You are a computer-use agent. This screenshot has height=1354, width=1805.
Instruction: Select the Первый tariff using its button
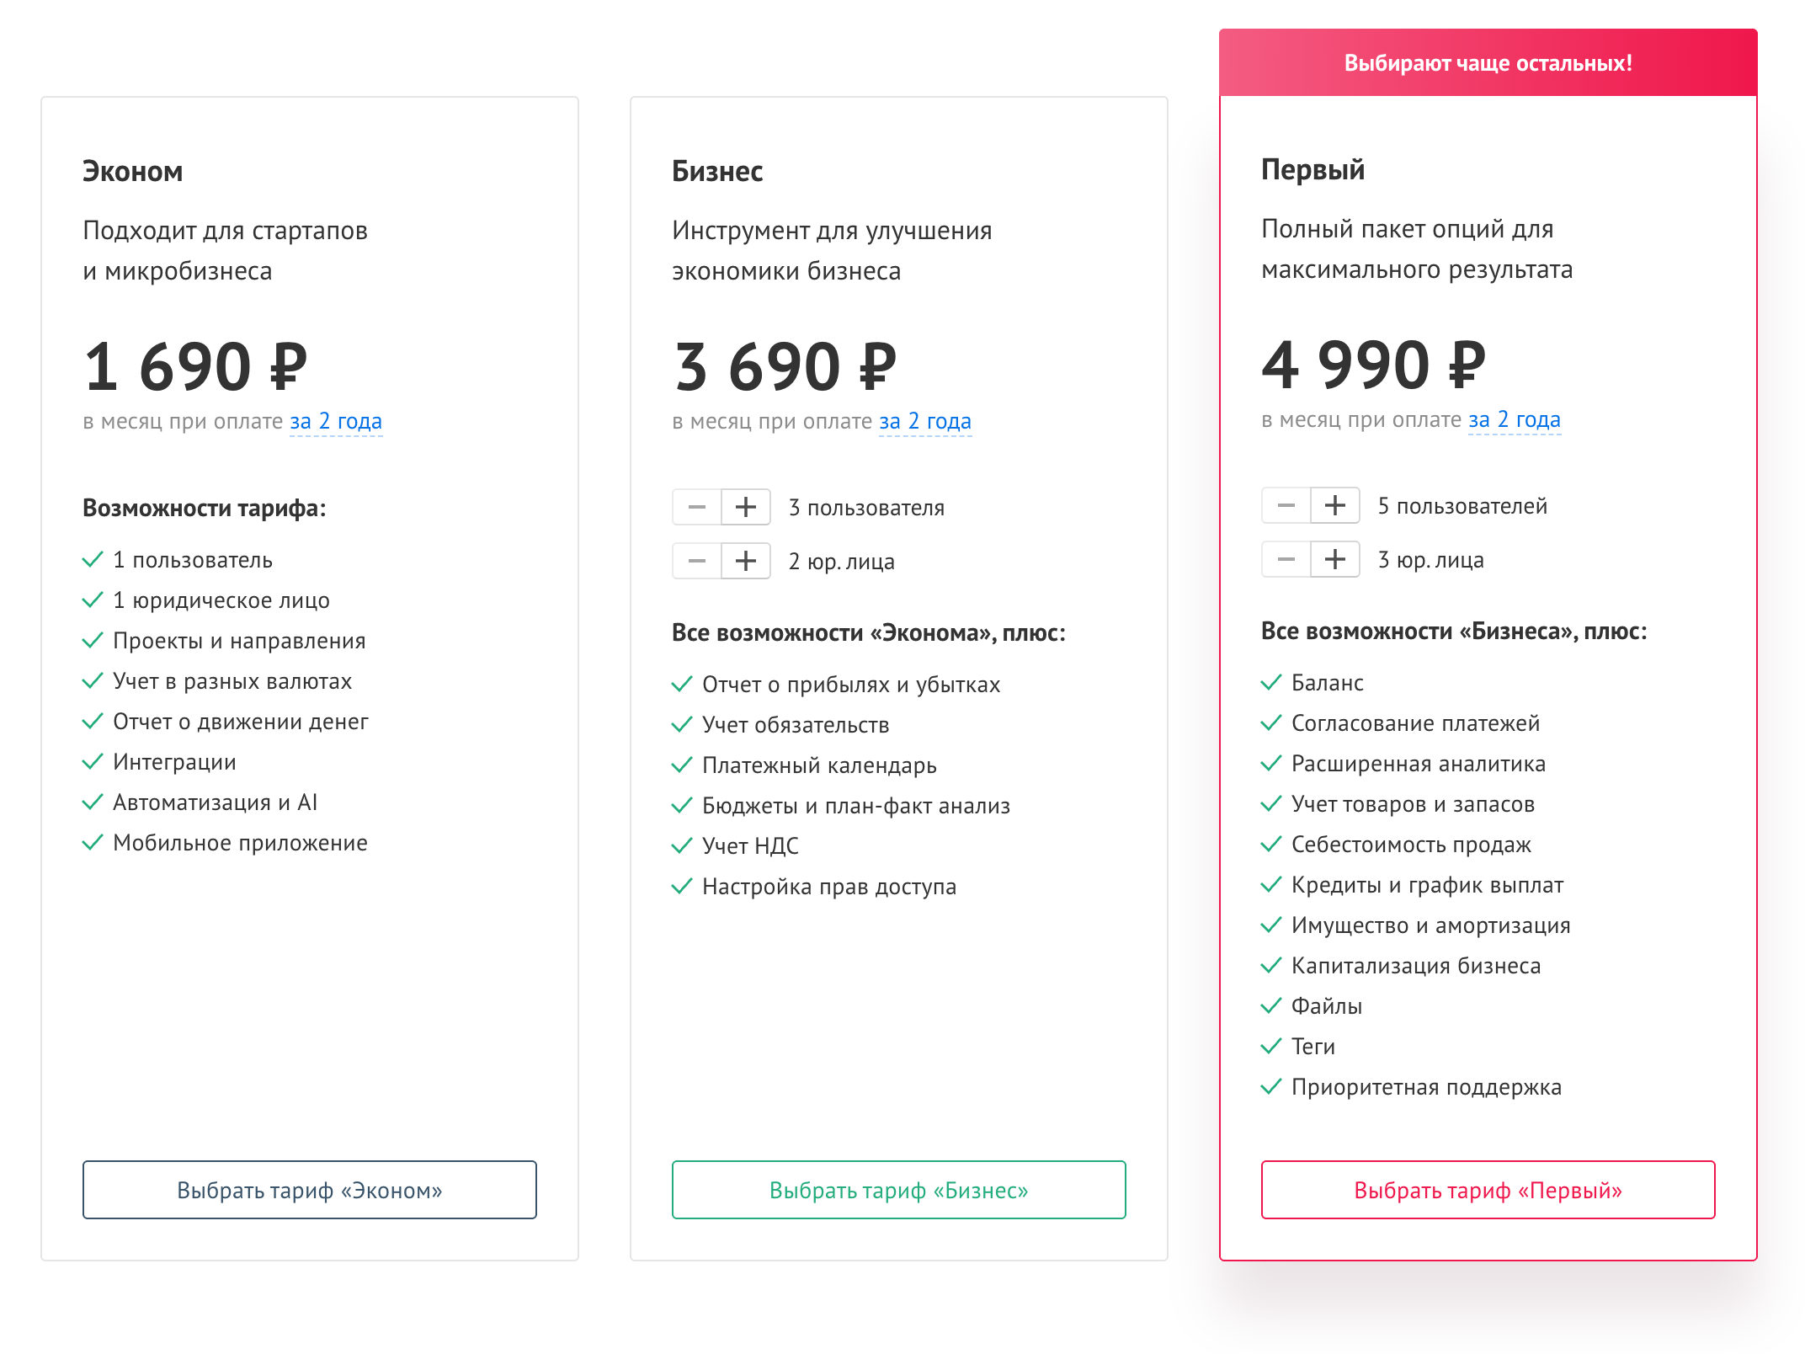[1488, 1190]
